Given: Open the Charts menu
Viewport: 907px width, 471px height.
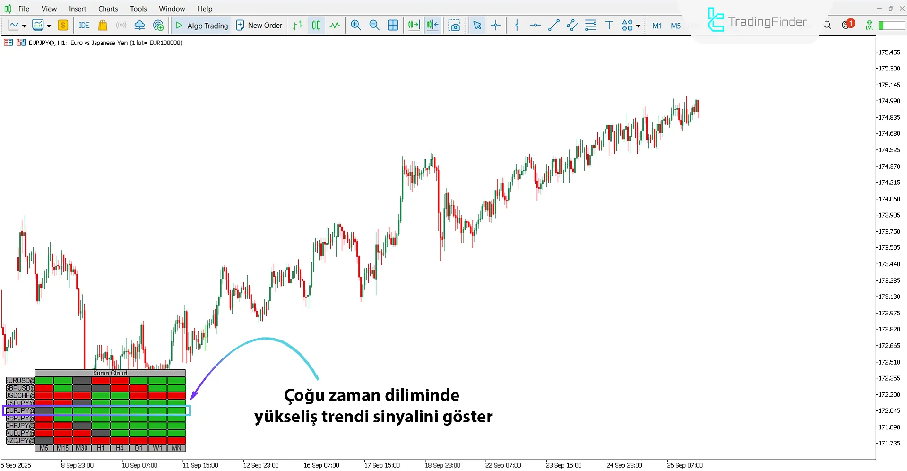Looking at the screenshot, I should coord(108,9).
